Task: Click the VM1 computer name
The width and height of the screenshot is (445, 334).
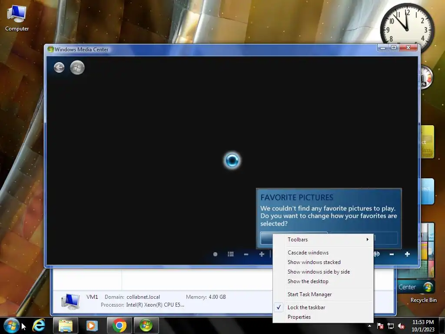Action: tap(92, 297)
